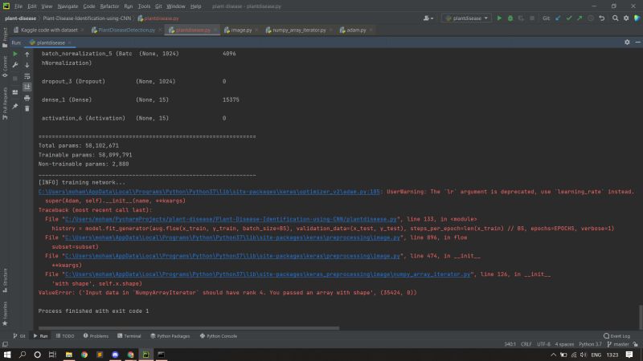Expand the Pull Requests side panel

click(5, 103)
